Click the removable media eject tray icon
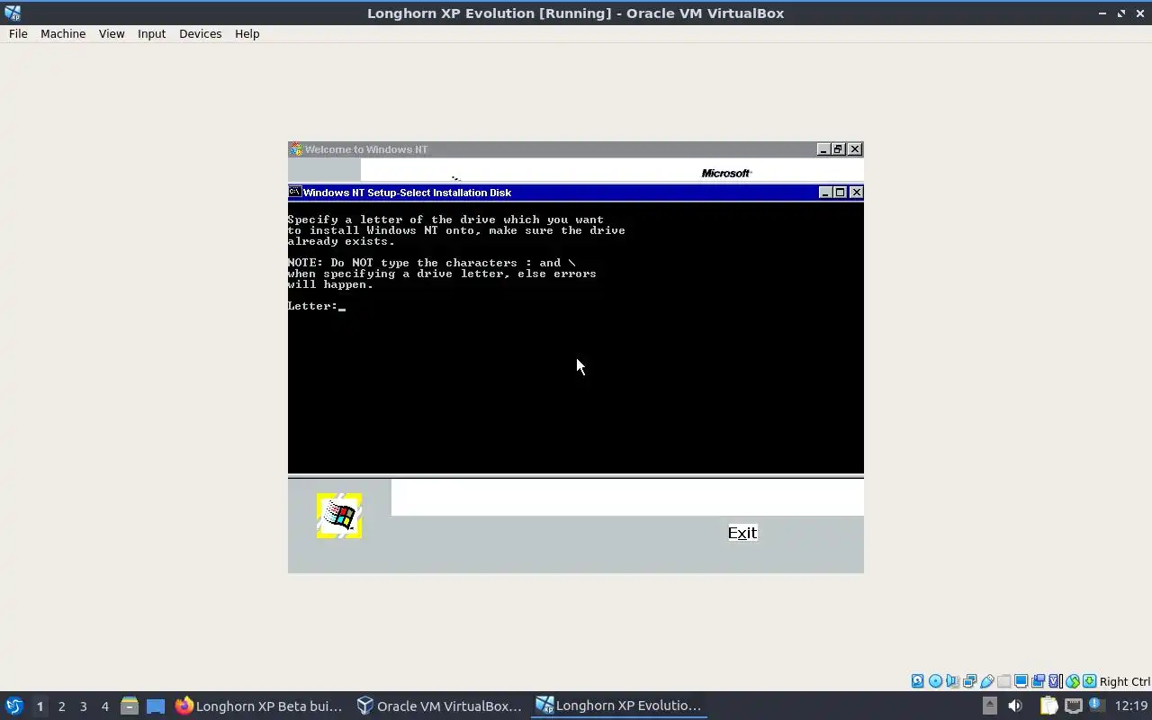 coord(990,706)
